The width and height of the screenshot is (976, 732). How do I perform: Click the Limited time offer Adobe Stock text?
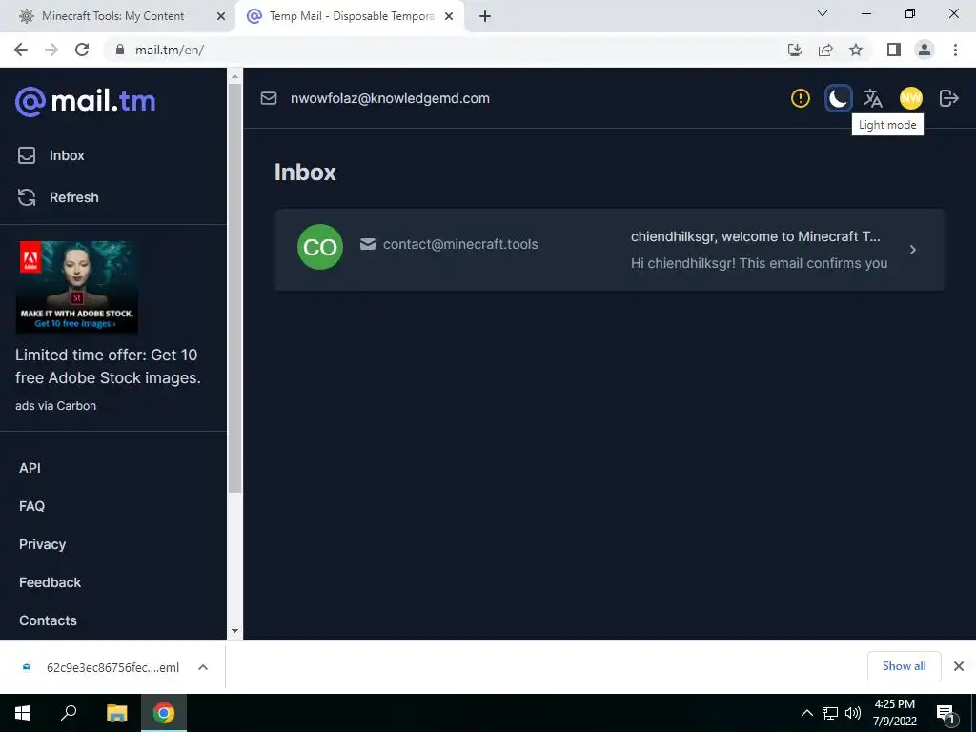[108, 366]
